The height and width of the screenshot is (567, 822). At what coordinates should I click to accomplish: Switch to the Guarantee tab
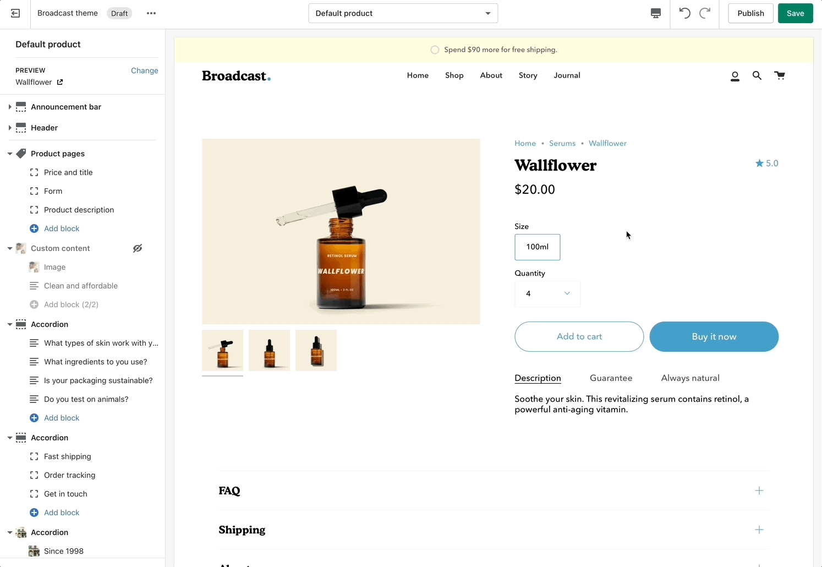click(x=611, y=378)
